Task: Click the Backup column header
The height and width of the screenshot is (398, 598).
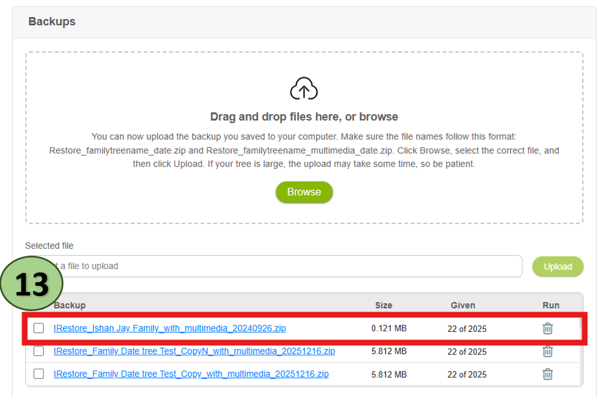Action: (x=69, y=305)
